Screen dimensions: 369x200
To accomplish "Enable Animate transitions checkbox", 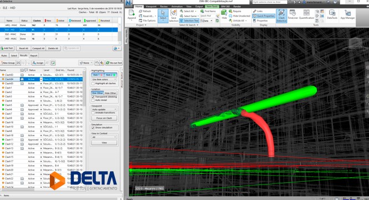I will pyautogui.click(x=93, y=113).
